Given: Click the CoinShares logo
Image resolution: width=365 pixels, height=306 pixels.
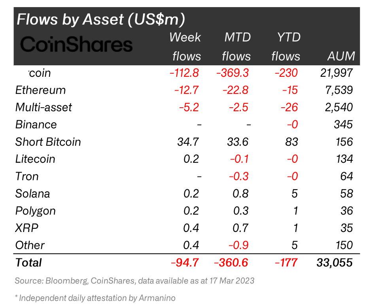Looking at the screenshot, I should 76,45.
